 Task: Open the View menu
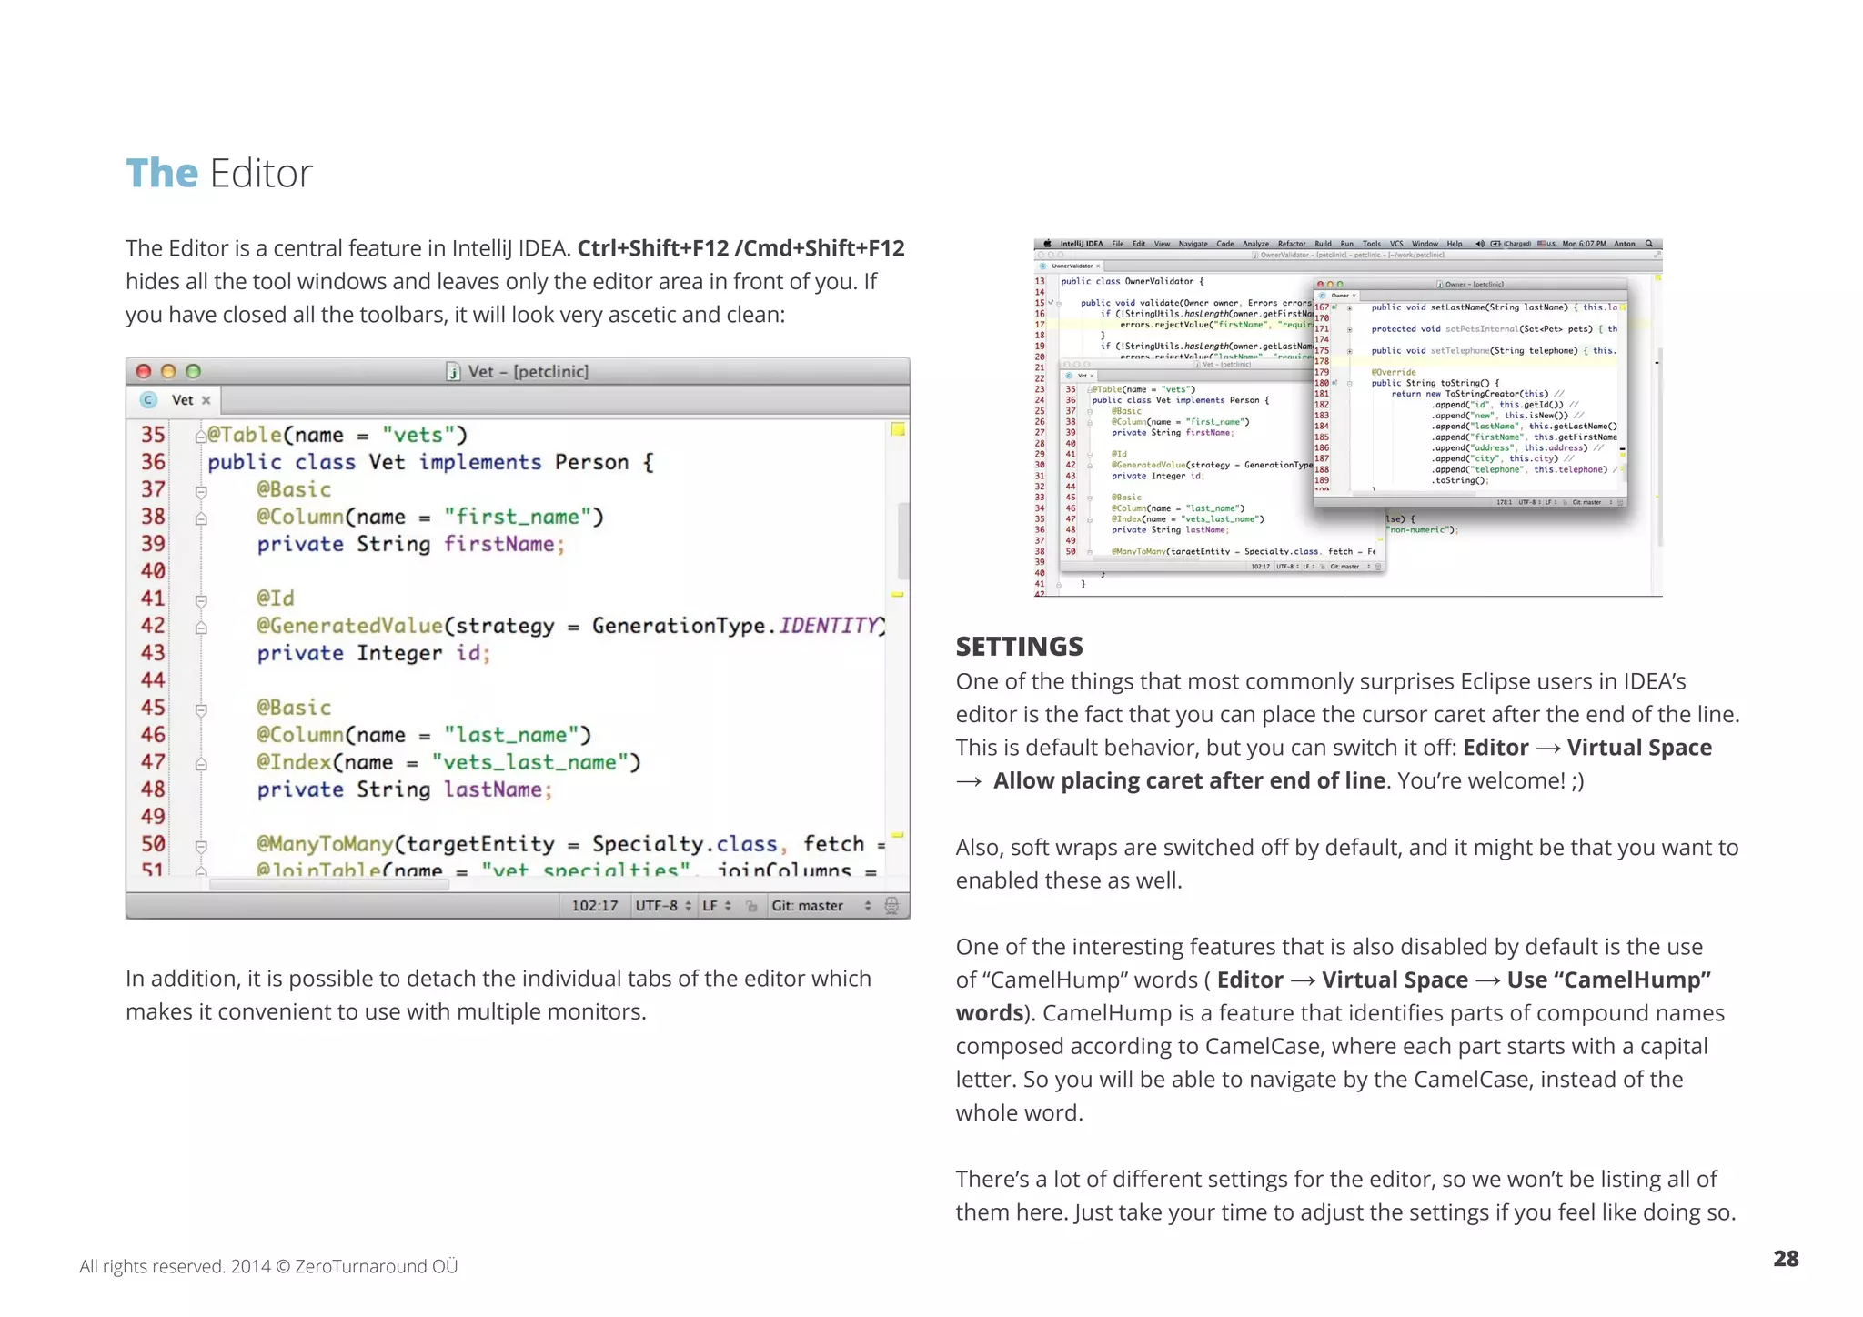pos(1162,244)
